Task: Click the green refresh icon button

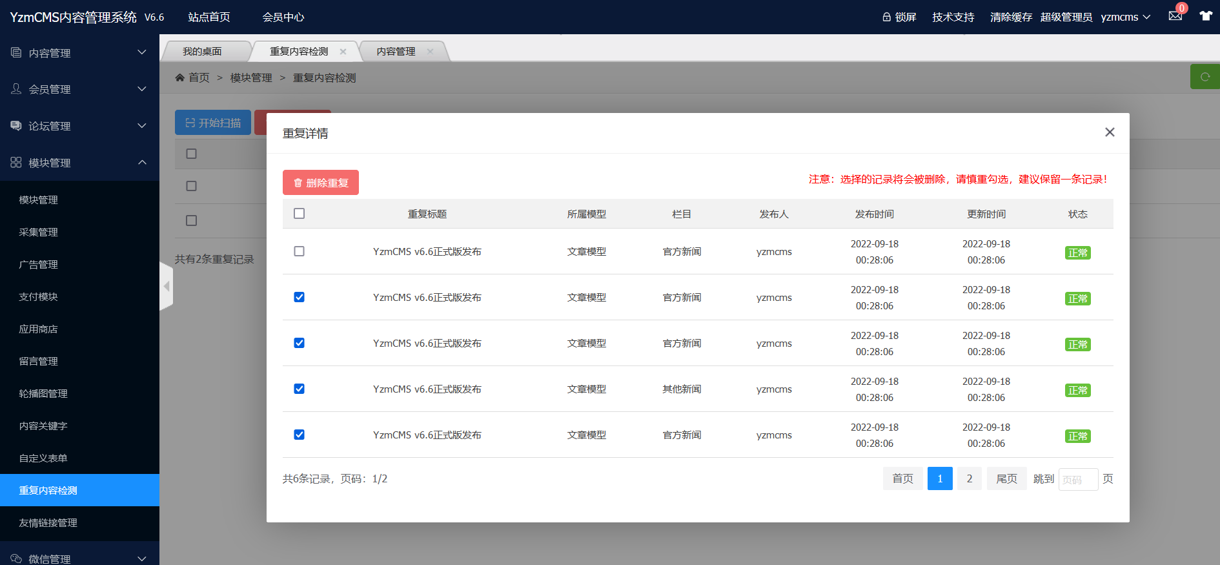Action: point(1205,77)
